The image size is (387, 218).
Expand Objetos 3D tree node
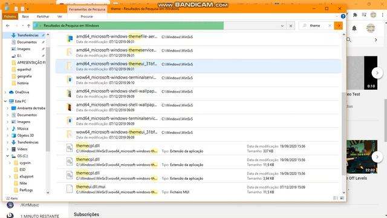tap(7, 136)
